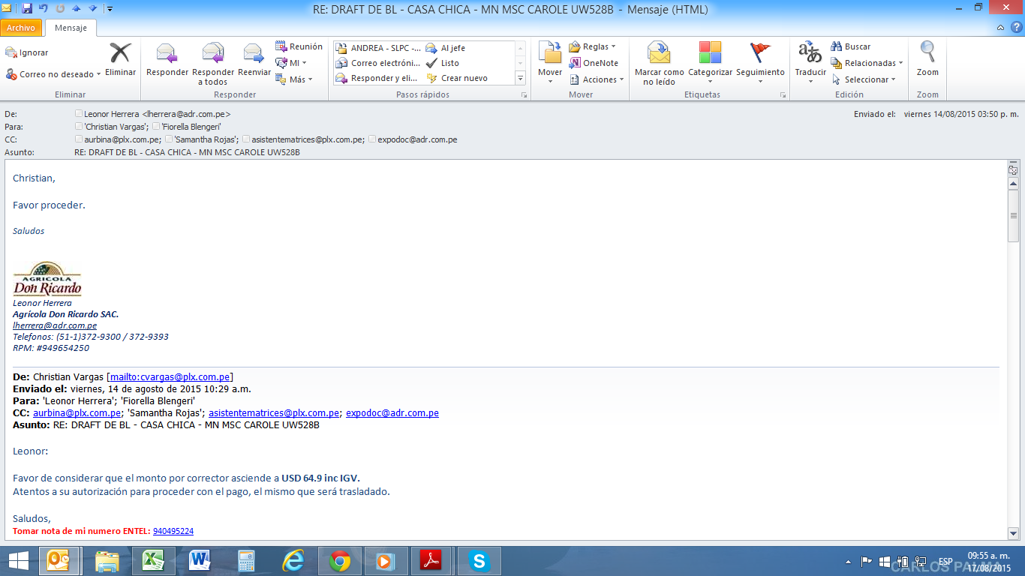1025x576 pixels.
Task: Click Responder a todos icon
Action: coord(213,55)
